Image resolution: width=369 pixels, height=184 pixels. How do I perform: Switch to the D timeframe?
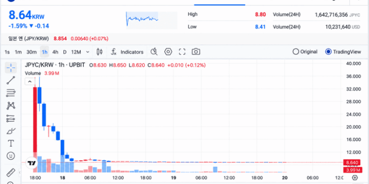click(65, 52)
